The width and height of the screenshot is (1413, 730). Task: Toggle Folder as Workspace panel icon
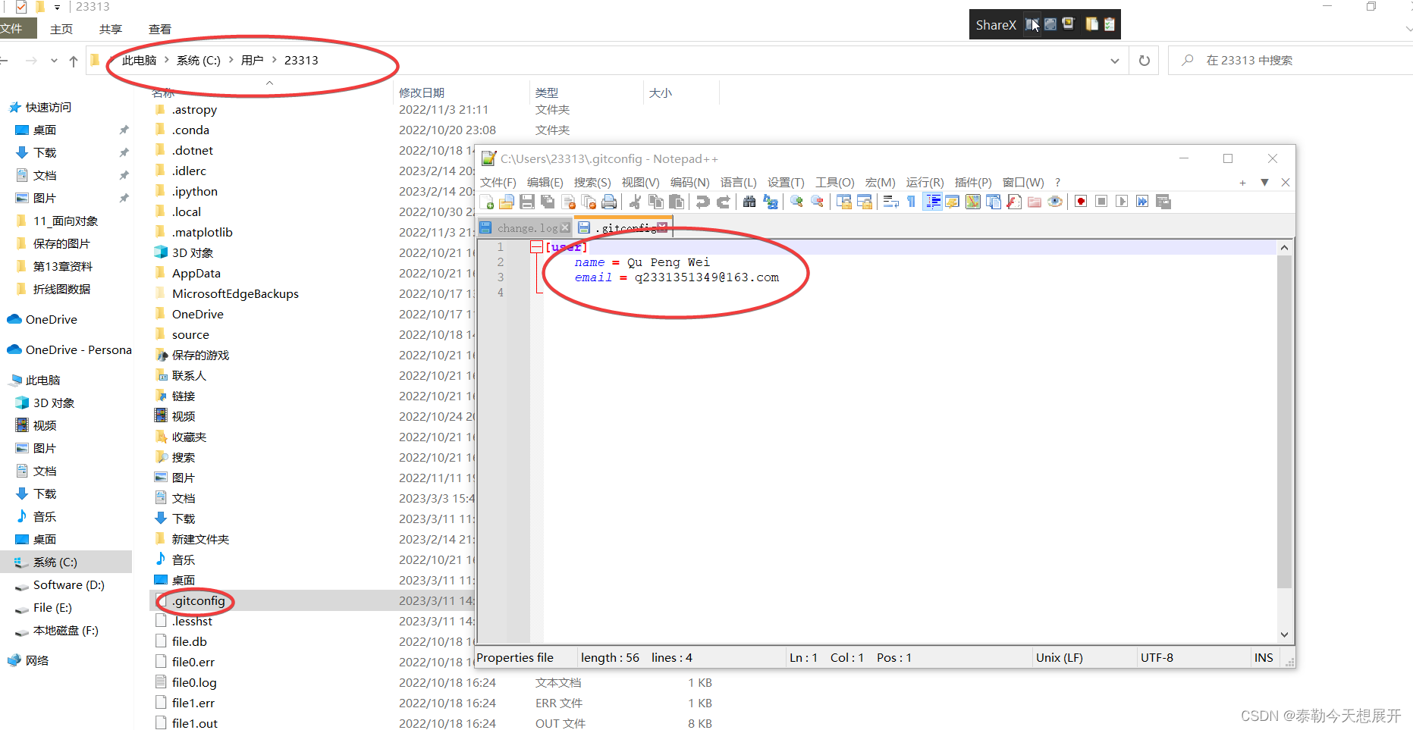pyautogui.click(x=1035, y=202)
